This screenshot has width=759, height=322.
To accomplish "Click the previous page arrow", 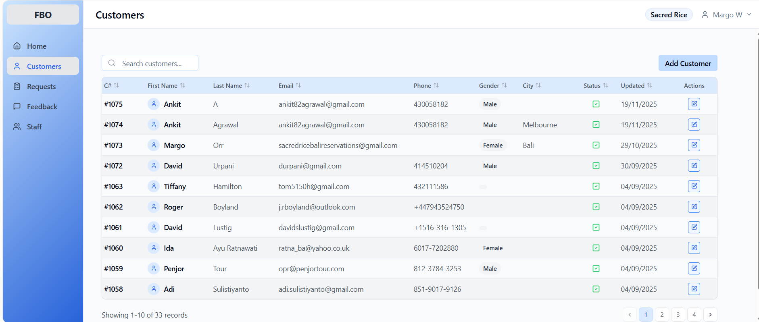I will tap(630, 314).
